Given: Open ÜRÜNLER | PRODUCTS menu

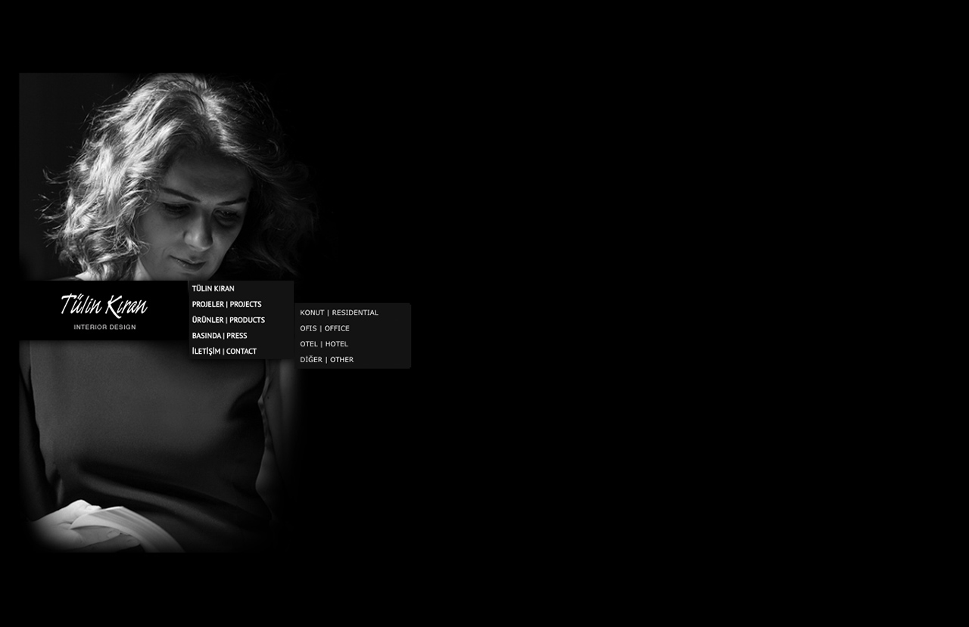Looking at the screenshot, I should tap(229, 320).
